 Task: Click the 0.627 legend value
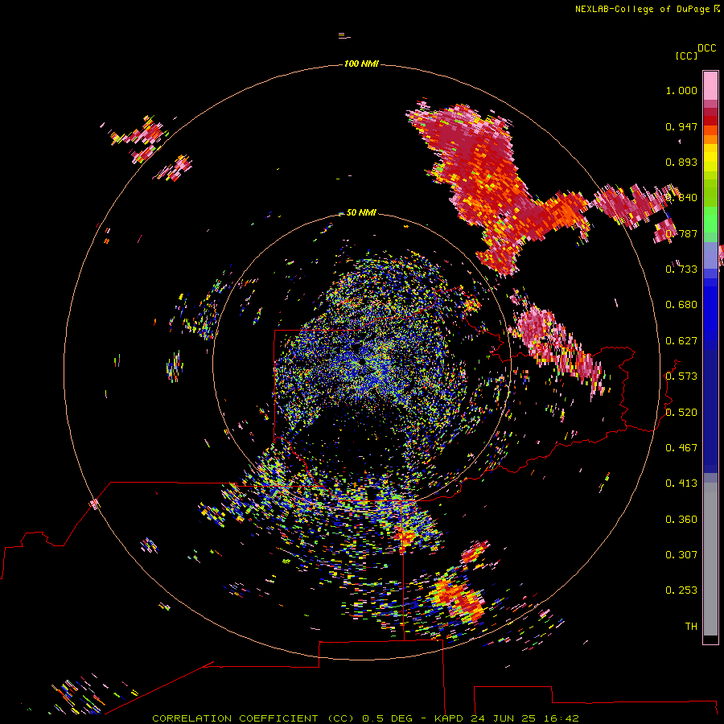point(681,341)
